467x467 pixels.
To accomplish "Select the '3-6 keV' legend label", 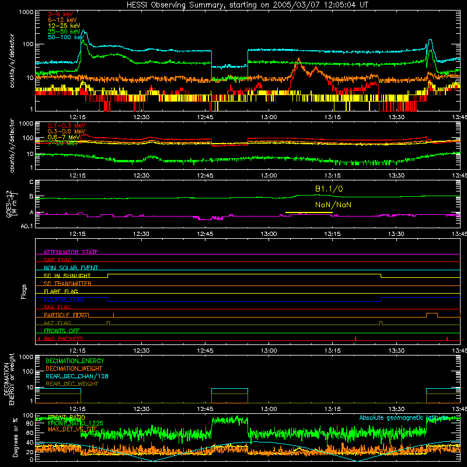I will pyautogui.click(x=61, y=14).
